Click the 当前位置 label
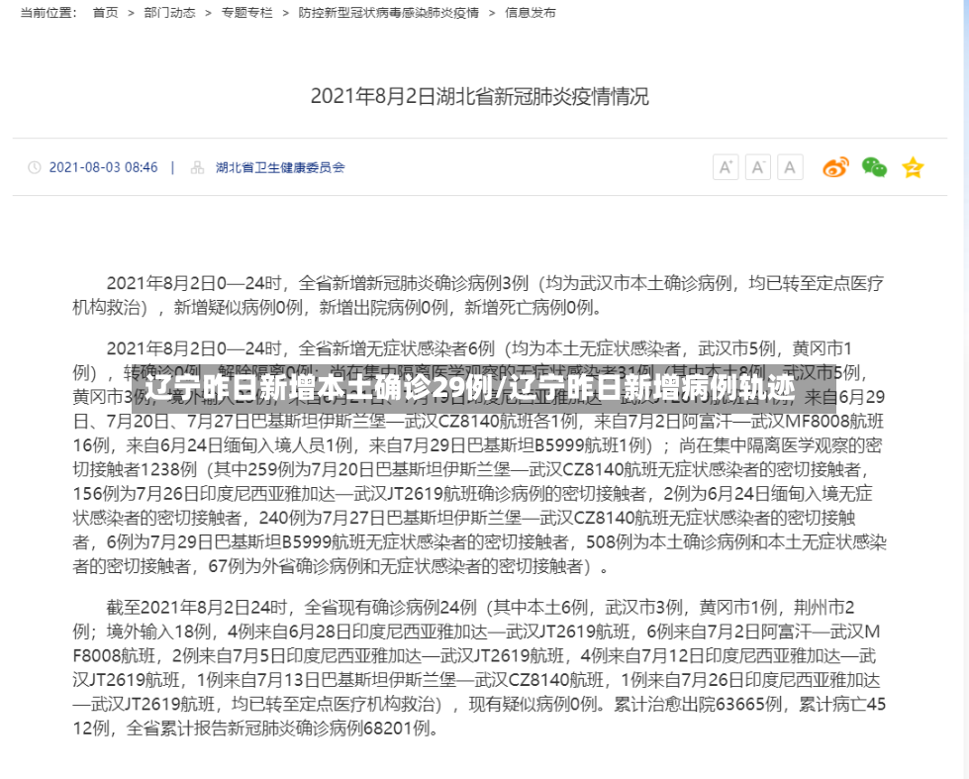Screen dimensions: 969x779 click(x=48, y=12)
